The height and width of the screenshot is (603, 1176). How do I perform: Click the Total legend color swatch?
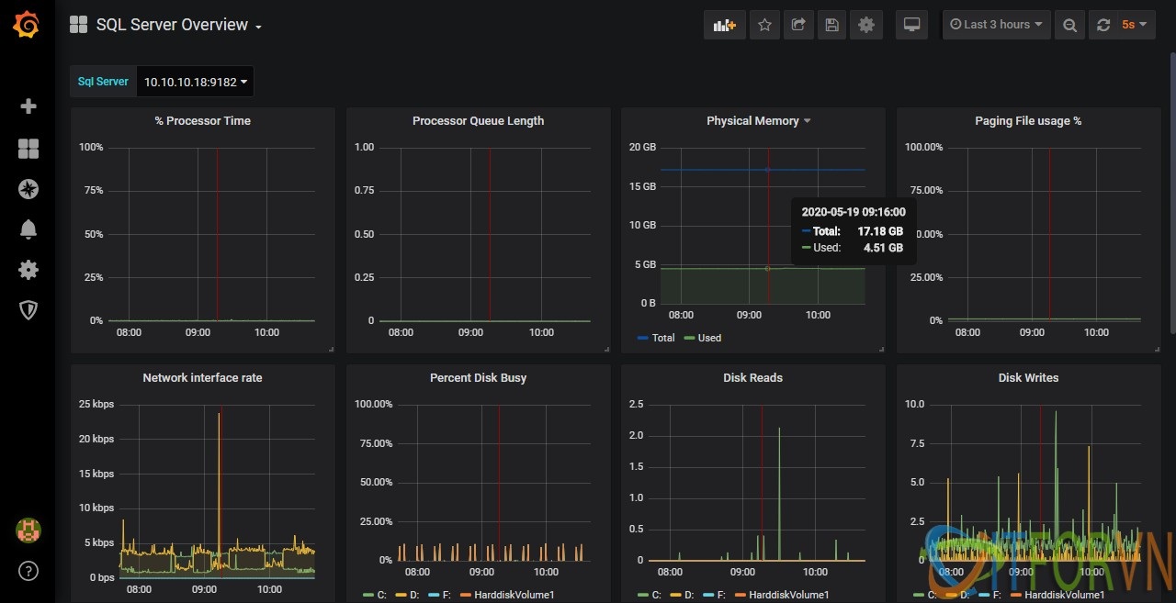643,338
